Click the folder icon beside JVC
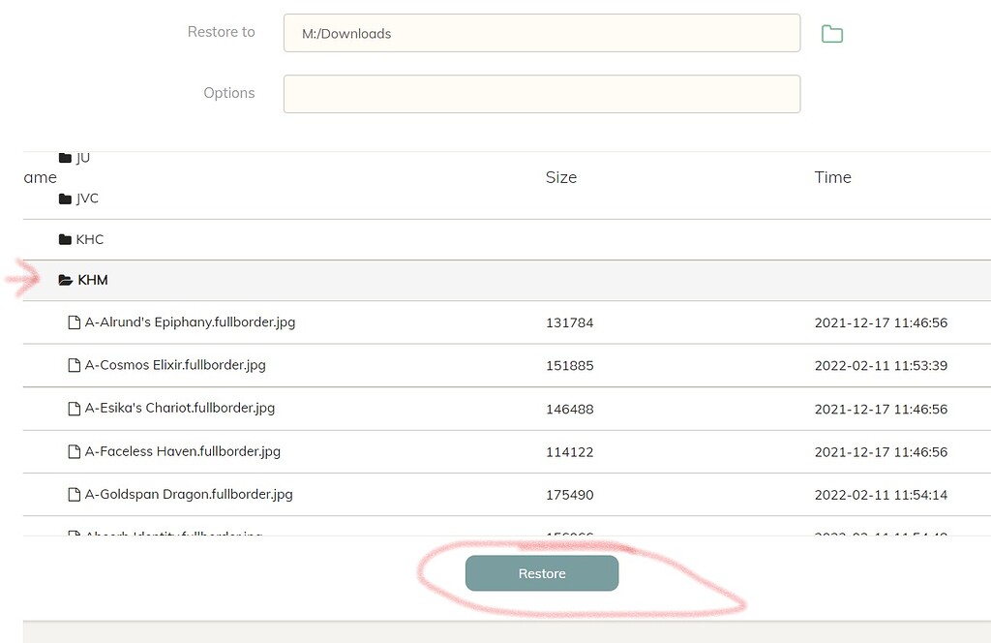Image resolution: width=991 pixels, height=643 pixels. (62, 198)
